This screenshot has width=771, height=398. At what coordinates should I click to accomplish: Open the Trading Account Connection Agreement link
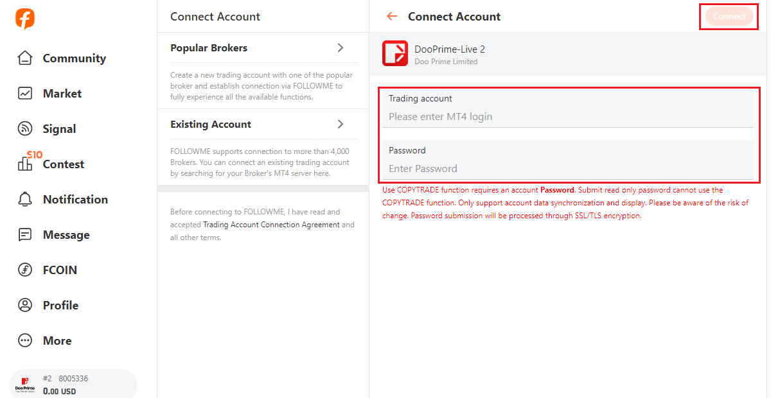(x=271, y=225)
